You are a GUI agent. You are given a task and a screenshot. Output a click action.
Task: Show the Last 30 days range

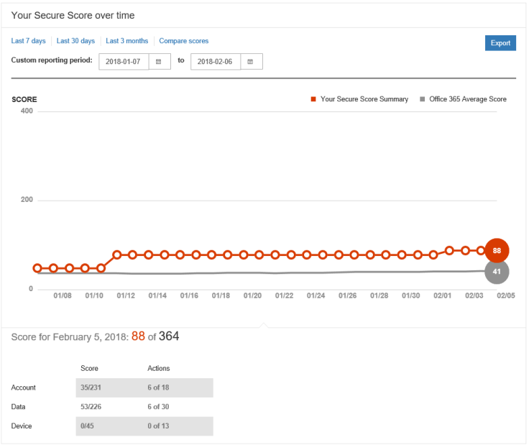[75, 41]
